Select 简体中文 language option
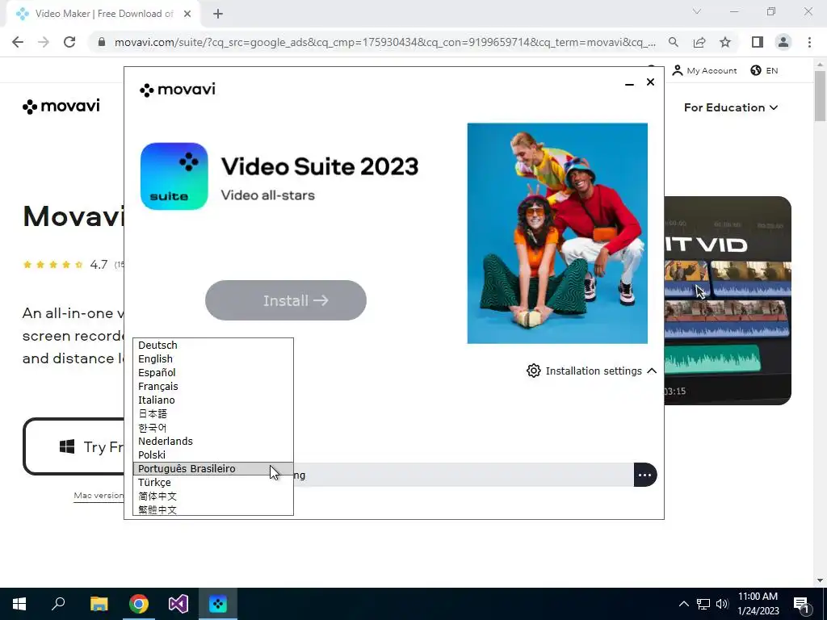Screen dimensions: 827x620 [212, 496]
